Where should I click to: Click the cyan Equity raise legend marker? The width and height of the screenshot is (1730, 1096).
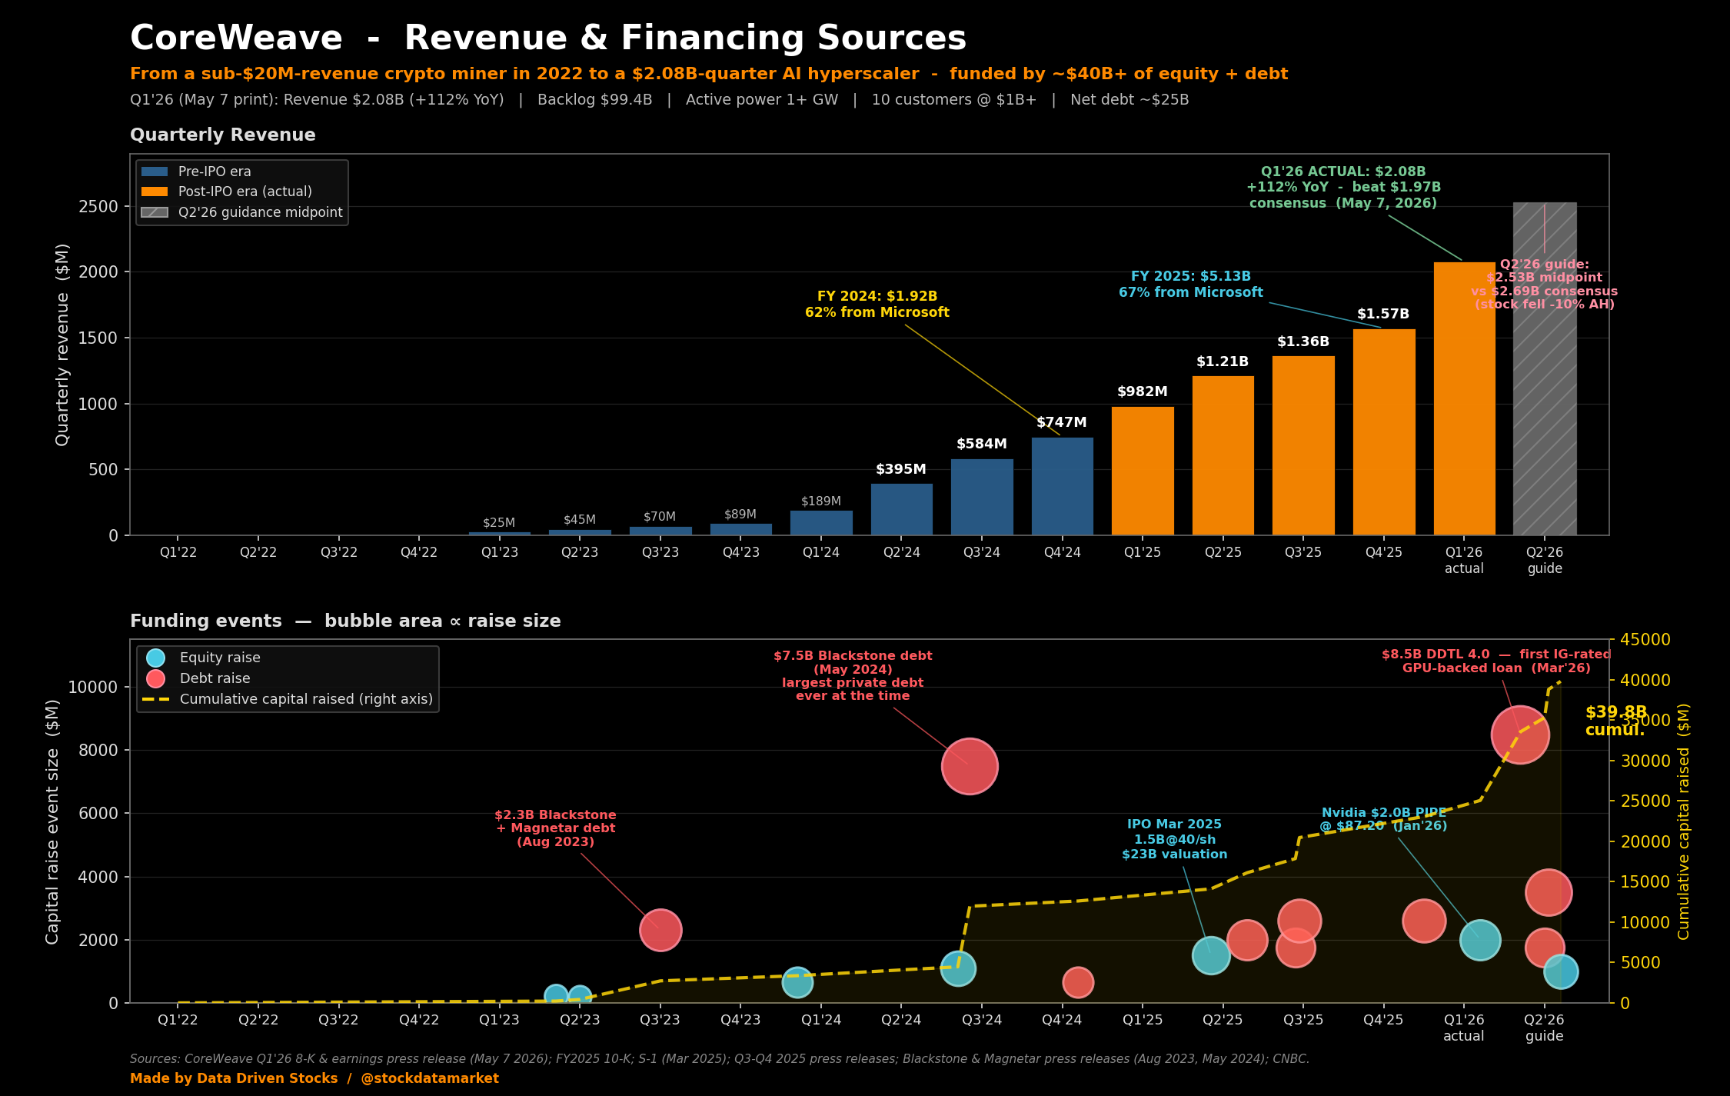tap(155, 658)
